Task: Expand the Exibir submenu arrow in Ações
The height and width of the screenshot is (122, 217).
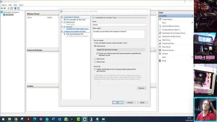Action: point(192,57)
